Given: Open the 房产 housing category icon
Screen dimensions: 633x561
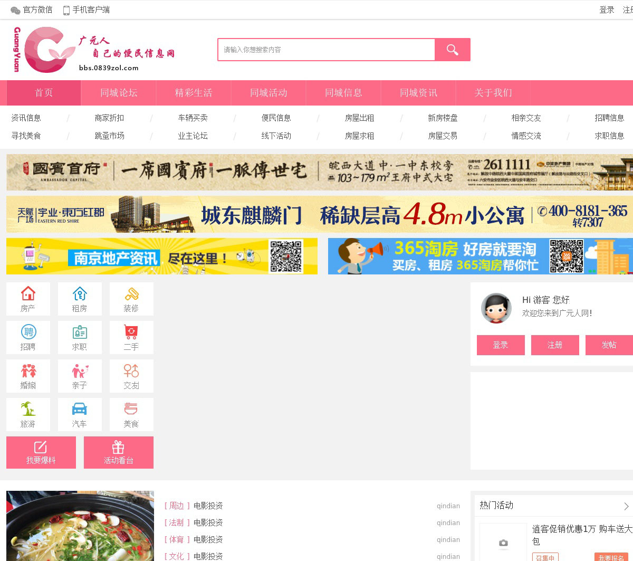Looking at the screenshot, I should pos(28,299).
